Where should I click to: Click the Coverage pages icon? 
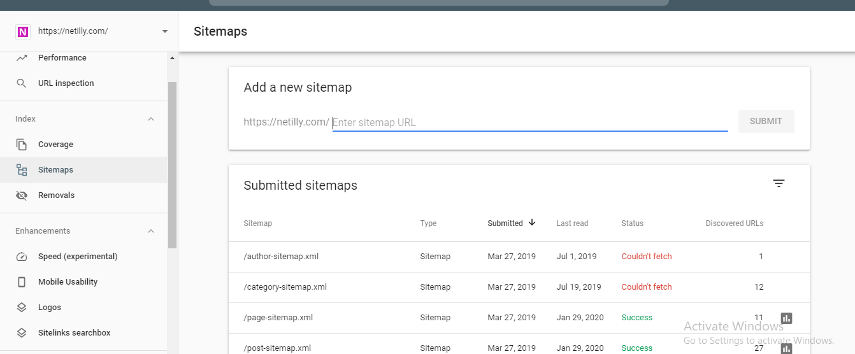click(22, 145)
